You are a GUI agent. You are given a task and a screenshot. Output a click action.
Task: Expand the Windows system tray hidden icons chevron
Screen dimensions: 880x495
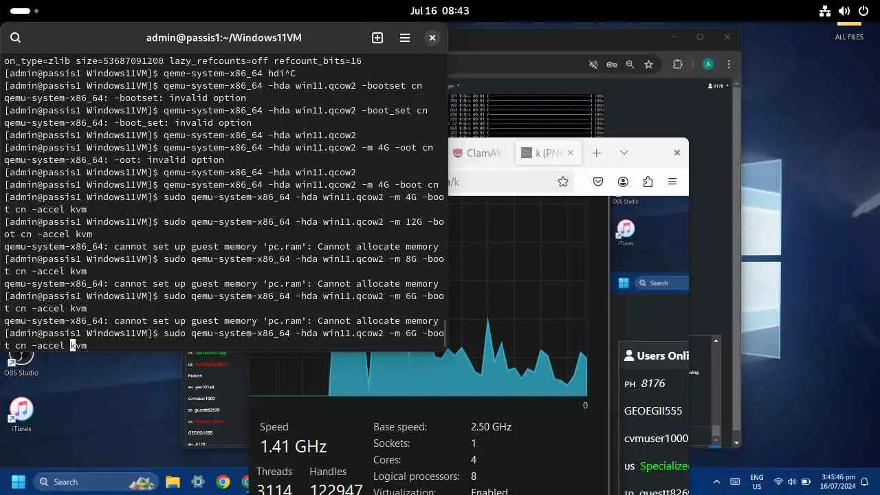(716, 482)
